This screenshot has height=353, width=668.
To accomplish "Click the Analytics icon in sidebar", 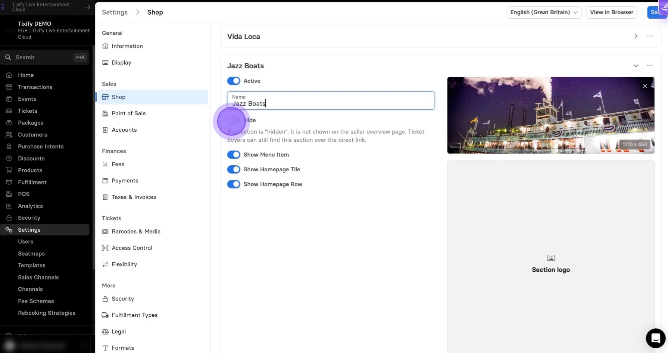I will point(9,206).
